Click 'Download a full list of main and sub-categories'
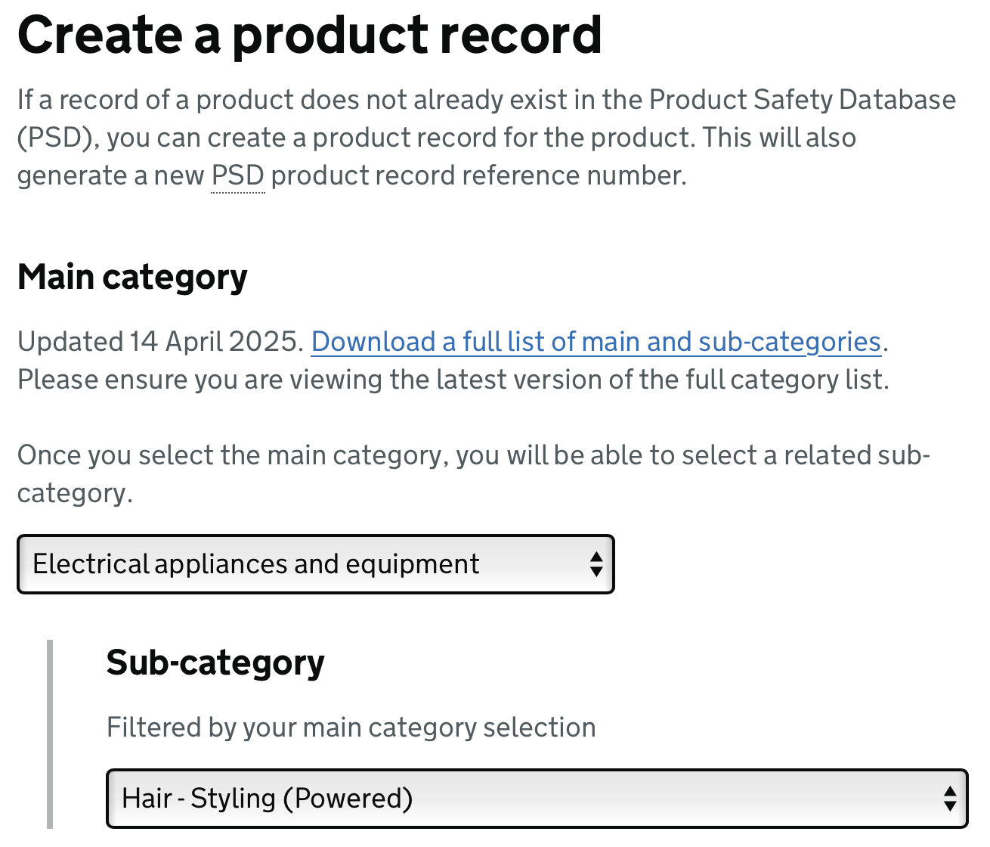This screenshot has height=847, width=990. coord(597,342)
